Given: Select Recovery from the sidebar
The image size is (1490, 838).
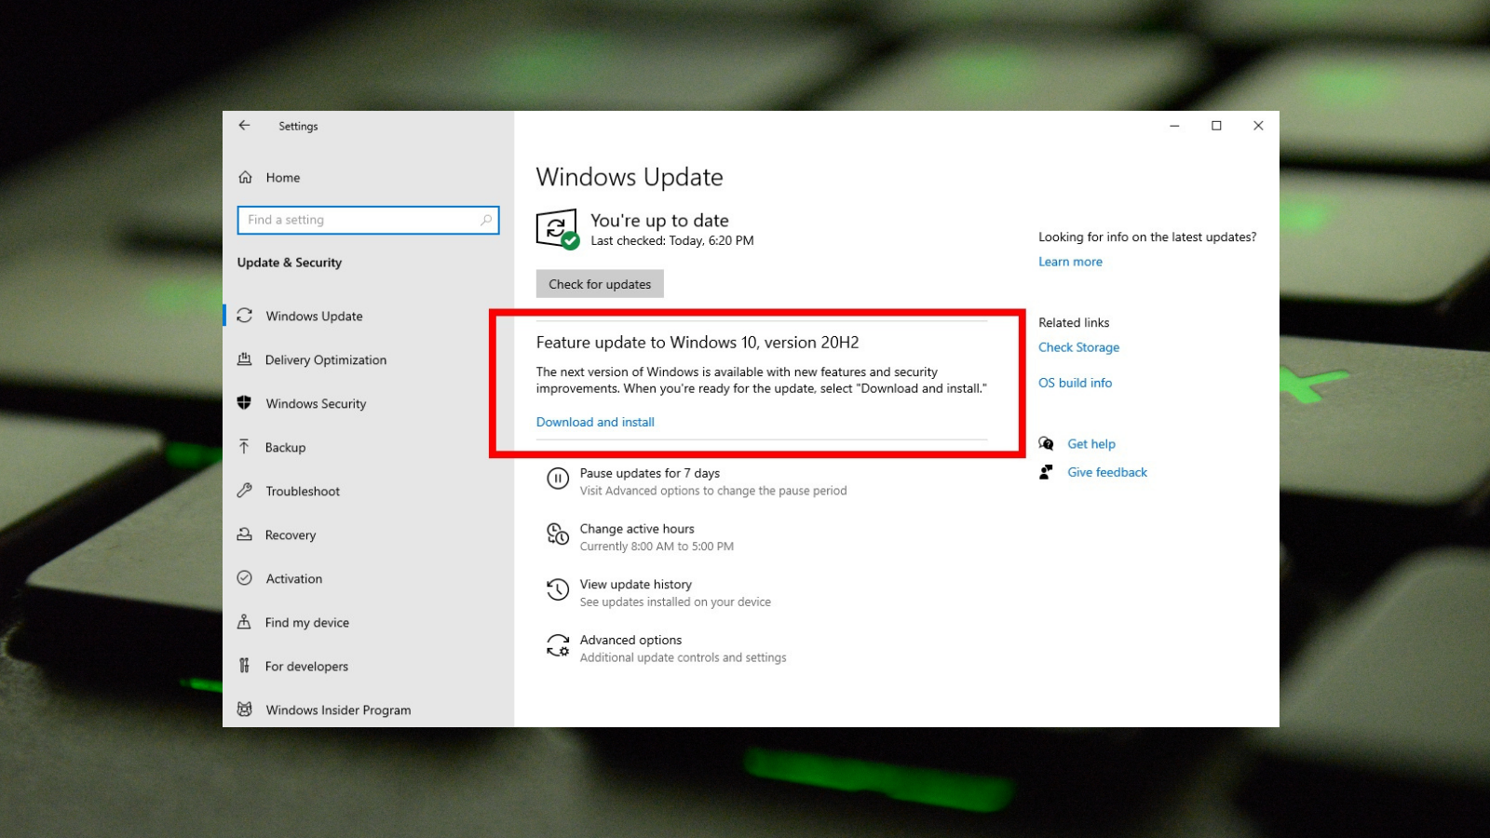Looking at the screenshot, I should [290, 534].
